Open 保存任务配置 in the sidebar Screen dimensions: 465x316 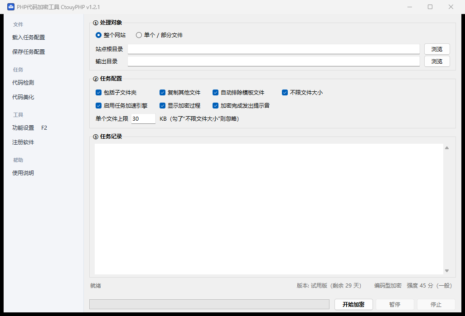29,52
